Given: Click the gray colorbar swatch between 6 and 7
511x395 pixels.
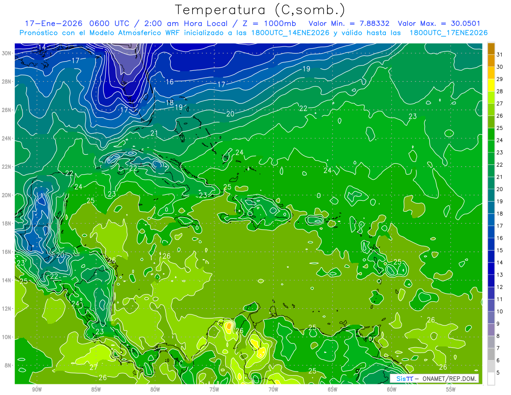Looking at the screenshot, I should coord(491,354).
